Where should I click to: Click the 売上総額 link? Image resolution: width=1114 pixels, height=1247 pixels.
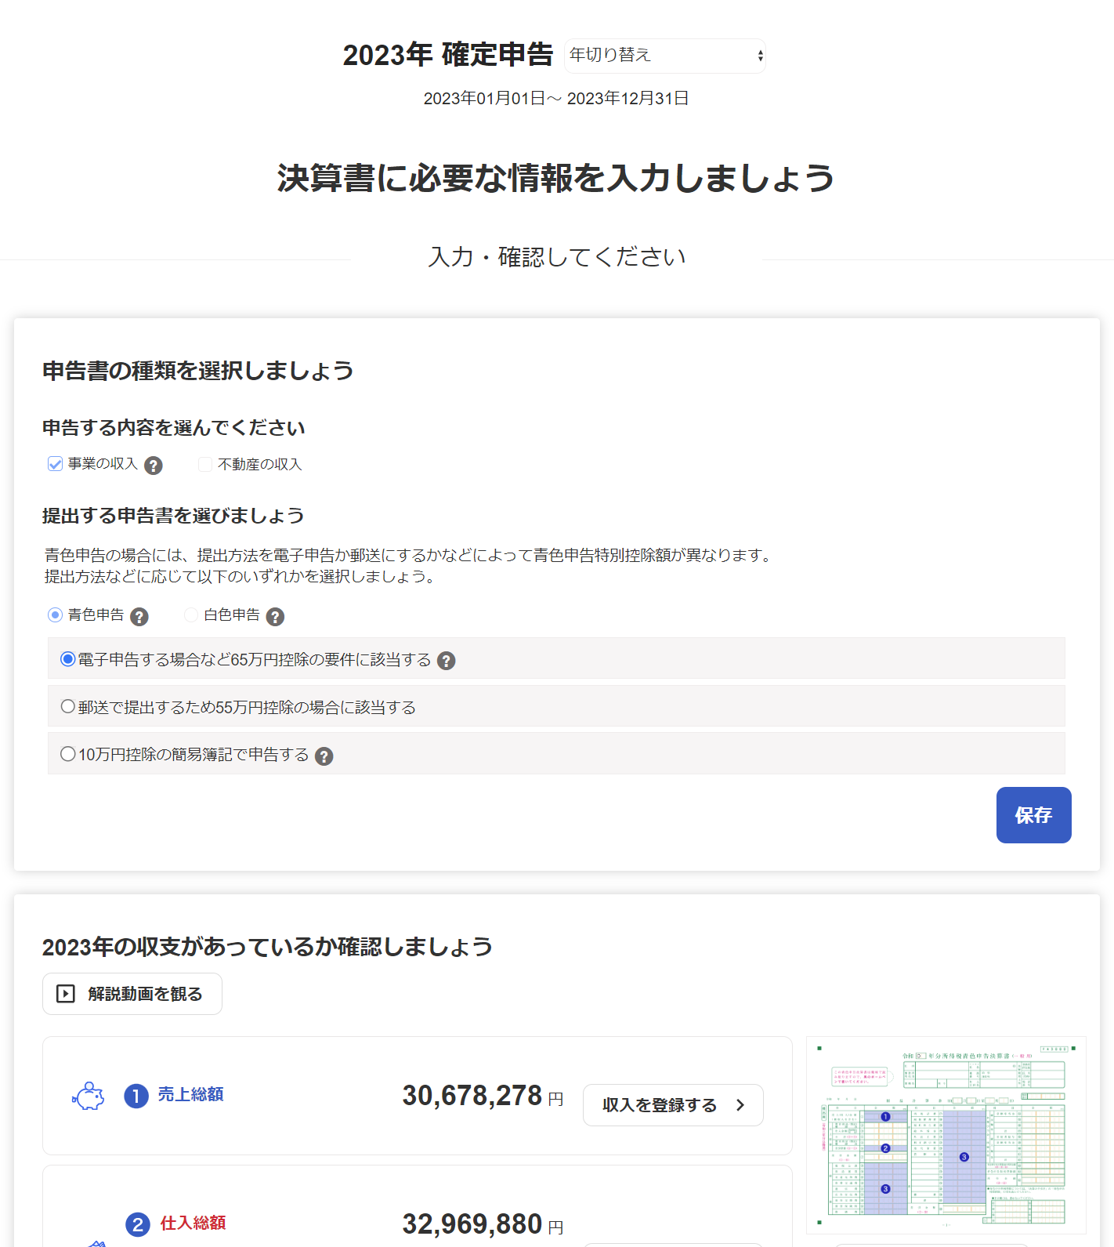[x=191, y=1094]
